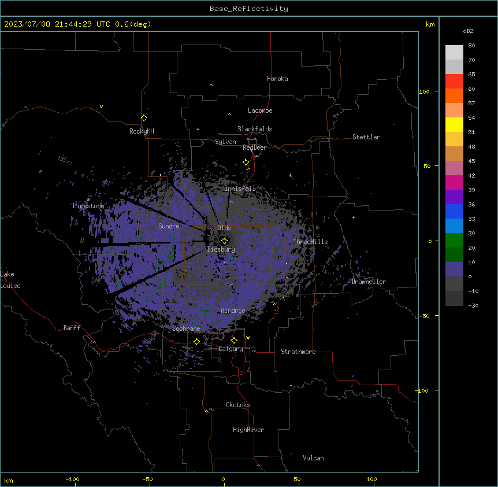Viewport: 498px width, 487px height.
Task: Click the Sylvan label on map
Action: [x=225, y=142]
